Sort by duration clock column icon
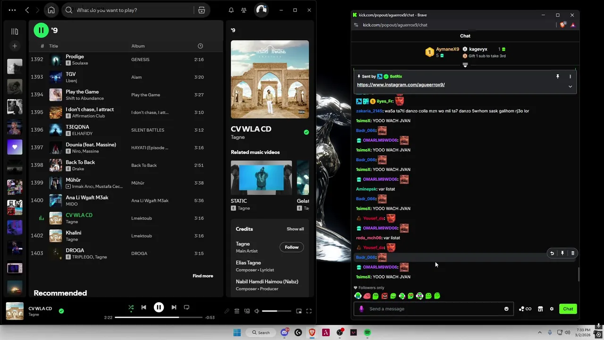The image size is (604, 340). 200,46
